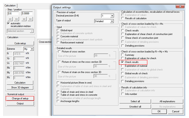Enable Info number checkbox
This screenshot has height=118, width=189.
pos(123,94)
